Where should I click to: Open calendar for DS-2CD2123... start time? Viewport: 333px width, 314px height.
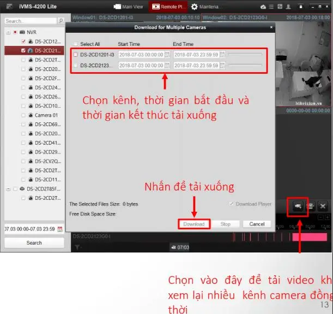click(x=167, y=65)
